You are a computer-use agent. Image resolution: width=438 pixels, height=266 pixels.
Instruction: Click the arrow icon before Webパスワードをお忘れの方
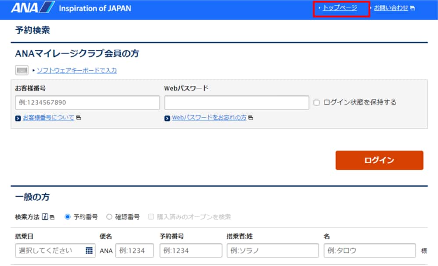pos(167,118)
